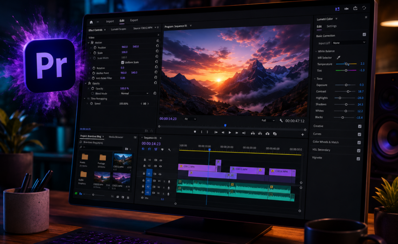Click the sync refresh icon top right
The height and width of the screenshot is (244, 398).
[x=364, y=8]
